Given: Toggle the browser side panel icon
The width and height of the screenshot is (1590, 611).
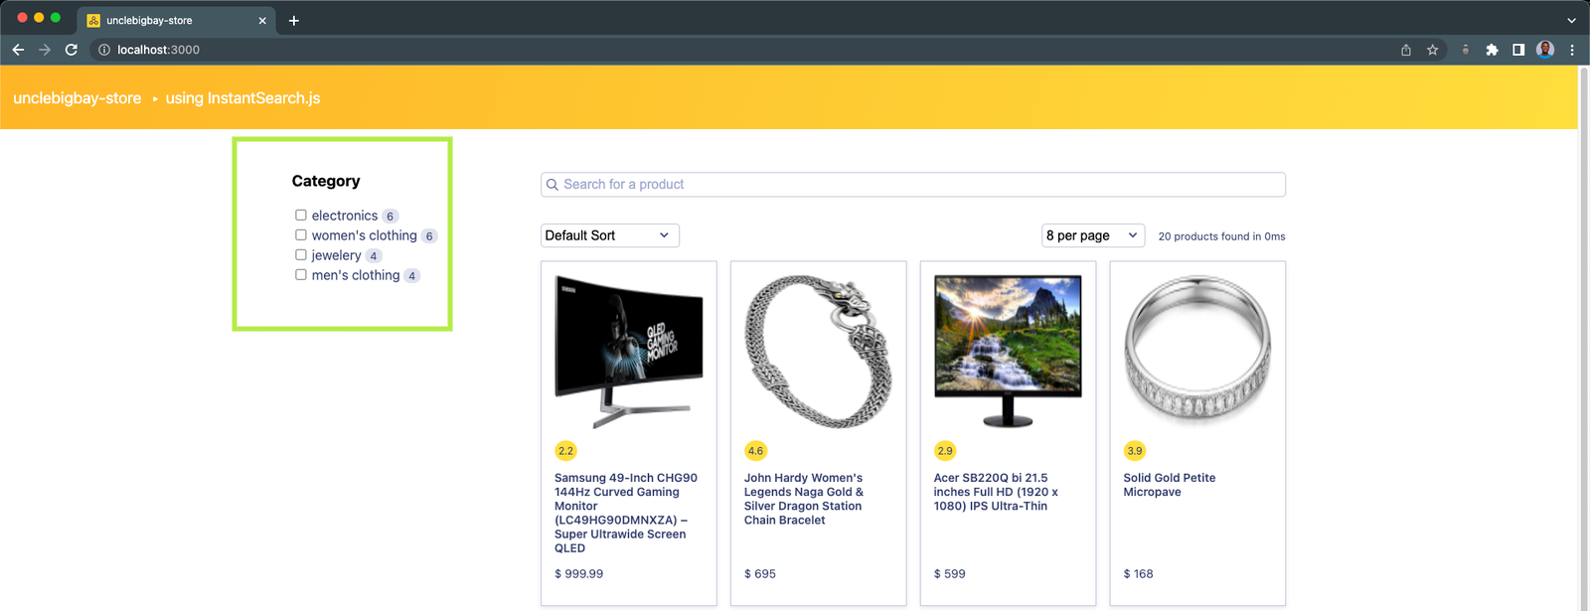Looking at the screenshot, I should pos(1518,50).
